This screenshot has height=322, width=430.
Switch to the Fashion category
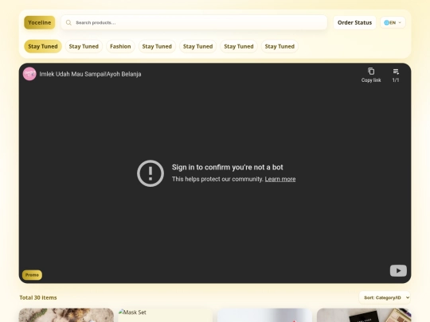[x=120, y=46]
